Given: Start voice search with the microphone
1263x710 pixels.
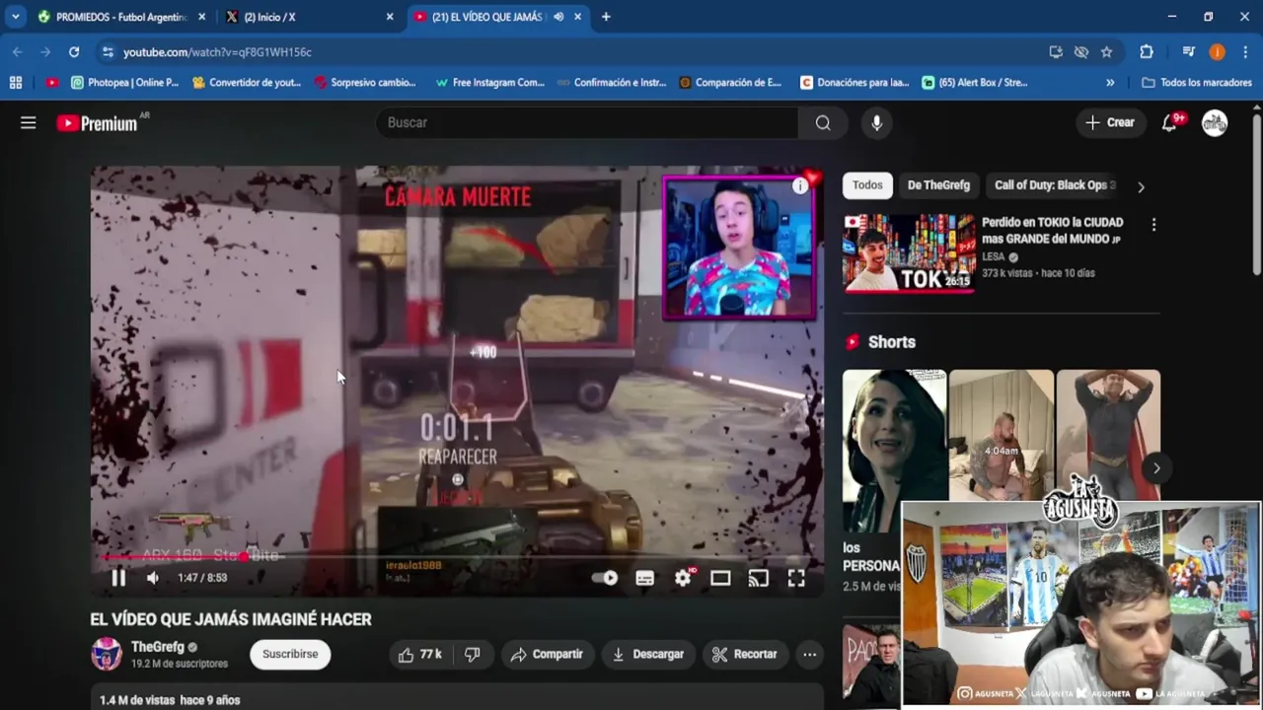Looking at the screenshot, I should click(876, 122).
